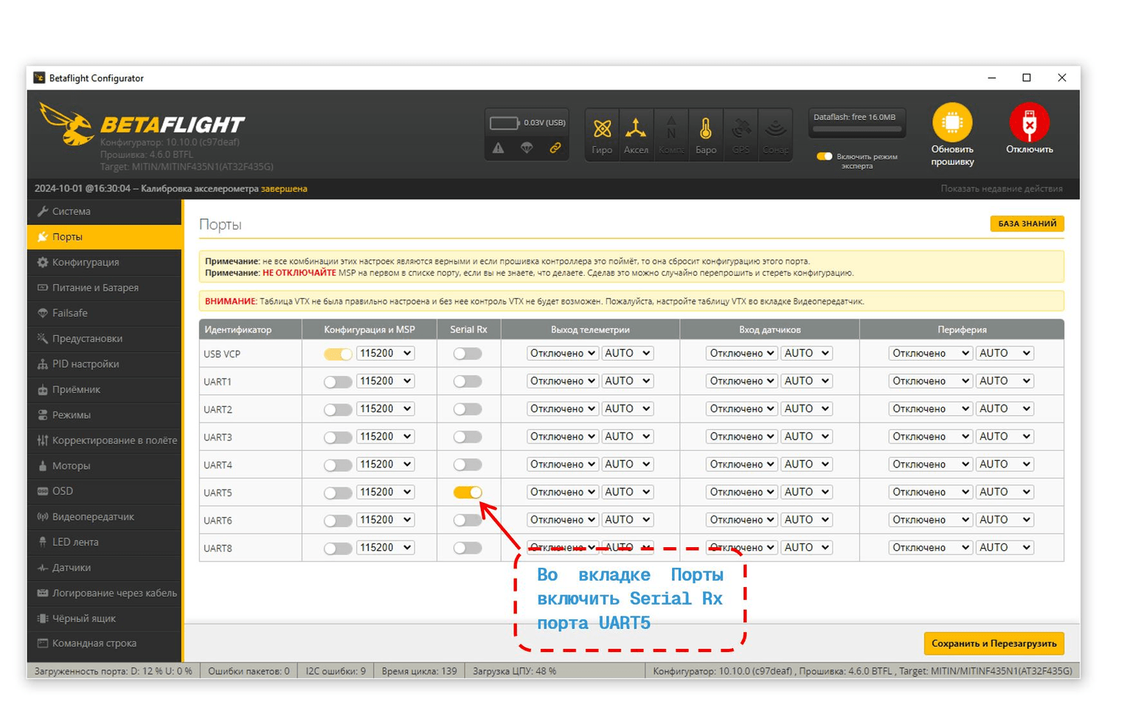This screenshot has height=705, width=1133.
Task: Toggle MSP switch for USB VCP
Action: point(338,354)
